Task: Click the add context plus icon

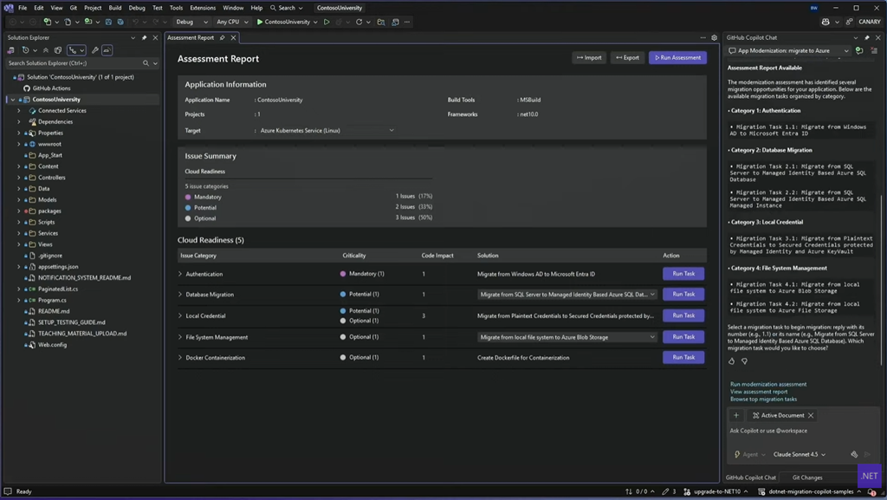Action: coord(736,415)
